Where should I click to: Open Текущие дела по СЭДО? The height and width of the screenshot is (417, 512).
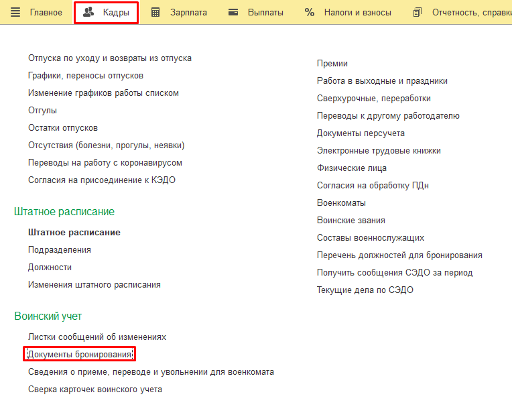365,290
